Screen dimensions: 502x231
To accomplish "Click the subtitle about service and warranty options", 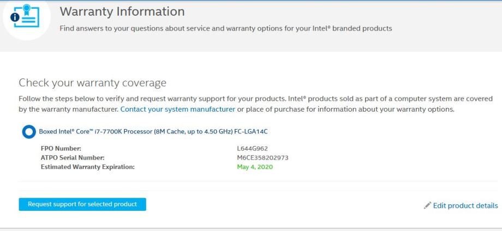I will click(x=225, y=28).
